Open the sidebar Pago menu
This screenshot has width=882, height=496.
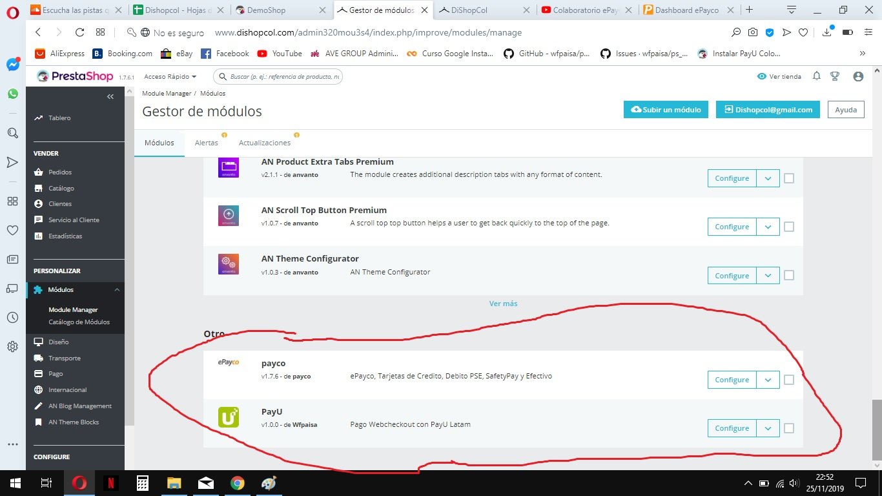pyautogui.click(x=56, y=374)
